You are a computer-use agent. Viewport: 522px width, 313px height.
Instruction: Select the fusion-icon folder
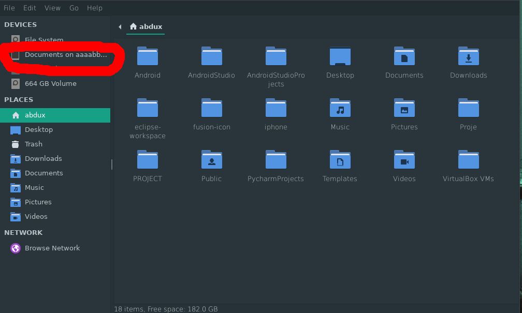click(212, 108)
